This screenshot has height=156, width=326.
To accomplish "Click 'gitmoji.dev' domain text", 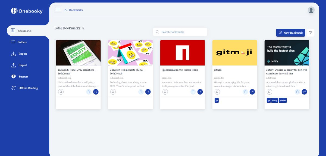I will coord(219,78).
